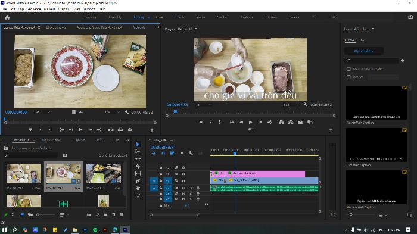The height and width of the screenshot is (234, 417).
Task: Open Program Monitor playback resolution Full dropdown
Action: pos(291,105)
